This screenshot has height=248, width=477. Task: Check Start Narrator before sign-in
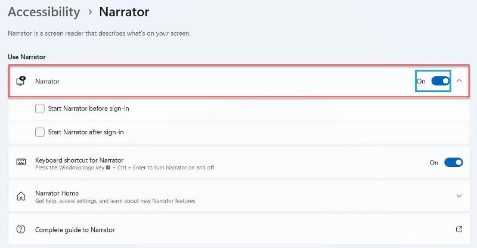tap(40, 108)
